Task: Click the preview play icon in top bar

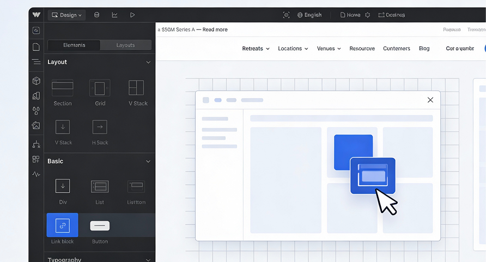Action: 132,15
